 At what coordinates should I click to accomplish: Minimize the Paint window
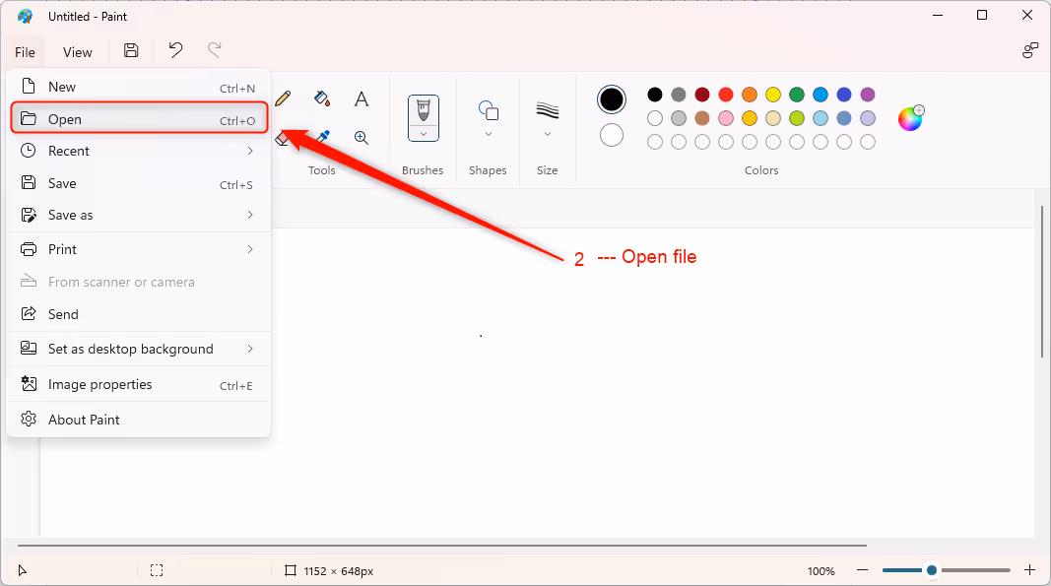[938, 16]
